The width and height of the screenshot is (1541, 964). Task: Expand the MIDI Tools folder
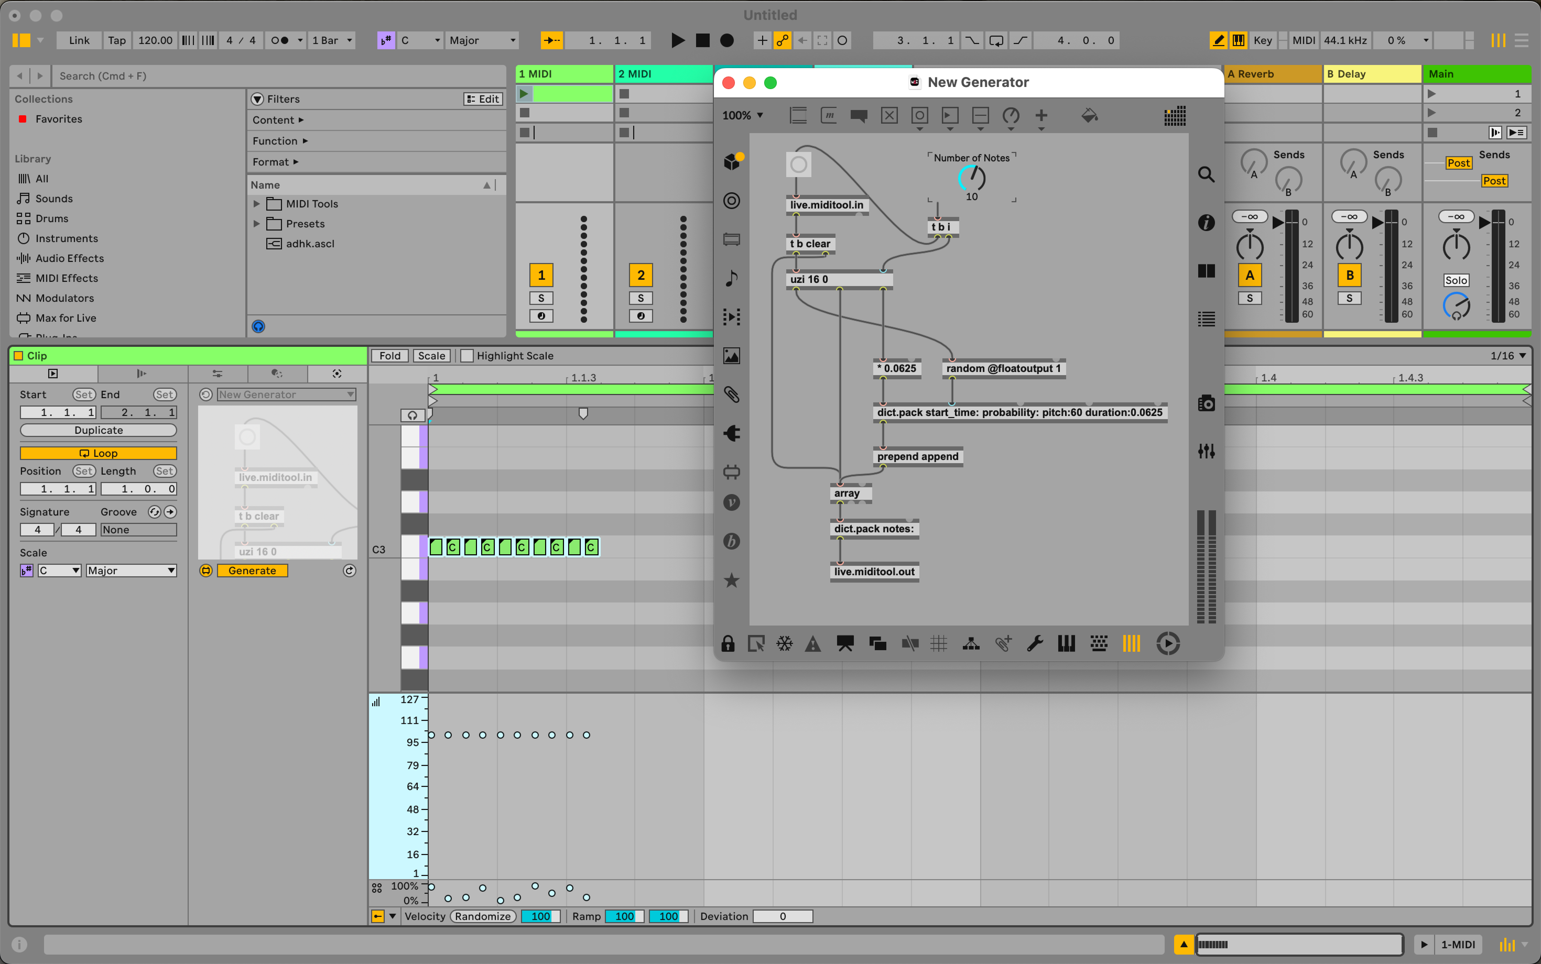[256, 204]
